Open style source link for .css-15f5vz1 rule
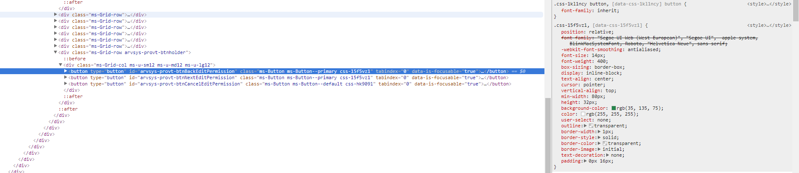Viewport: 799px width, 173px height. (769, 25)
